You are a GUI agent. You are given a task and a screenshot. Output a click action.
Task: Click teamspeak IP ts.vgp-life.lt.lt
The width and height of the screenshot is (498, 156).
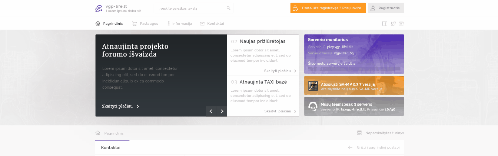(x=353, y=109)
